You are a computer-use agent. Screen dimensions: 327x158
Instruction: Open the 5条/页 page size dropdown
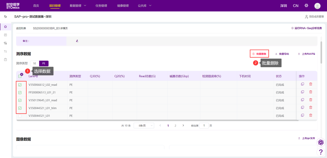(144, 126)
